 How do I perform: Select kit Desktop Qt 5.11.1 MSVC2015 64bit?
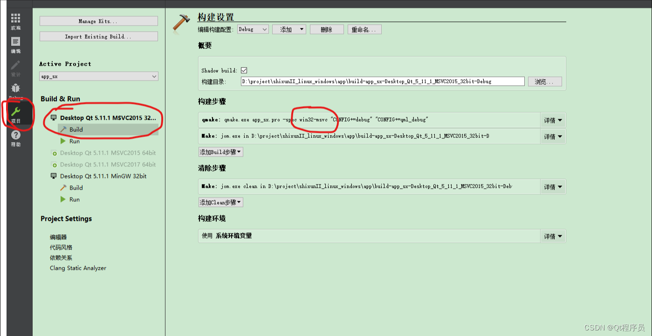(108, 153)
